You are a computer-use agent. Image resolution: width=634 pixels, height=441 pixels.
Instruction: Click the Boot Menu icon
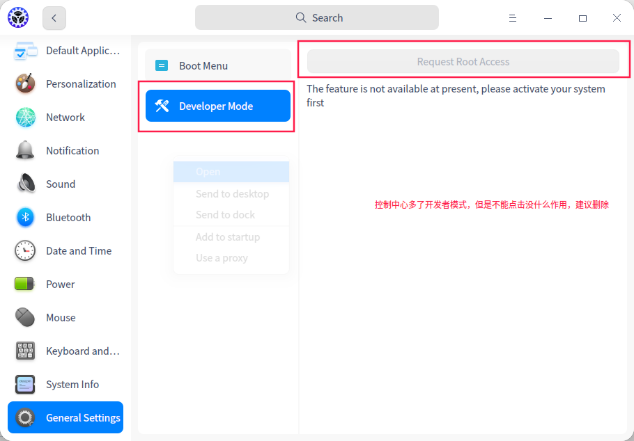tap(162, 65)
